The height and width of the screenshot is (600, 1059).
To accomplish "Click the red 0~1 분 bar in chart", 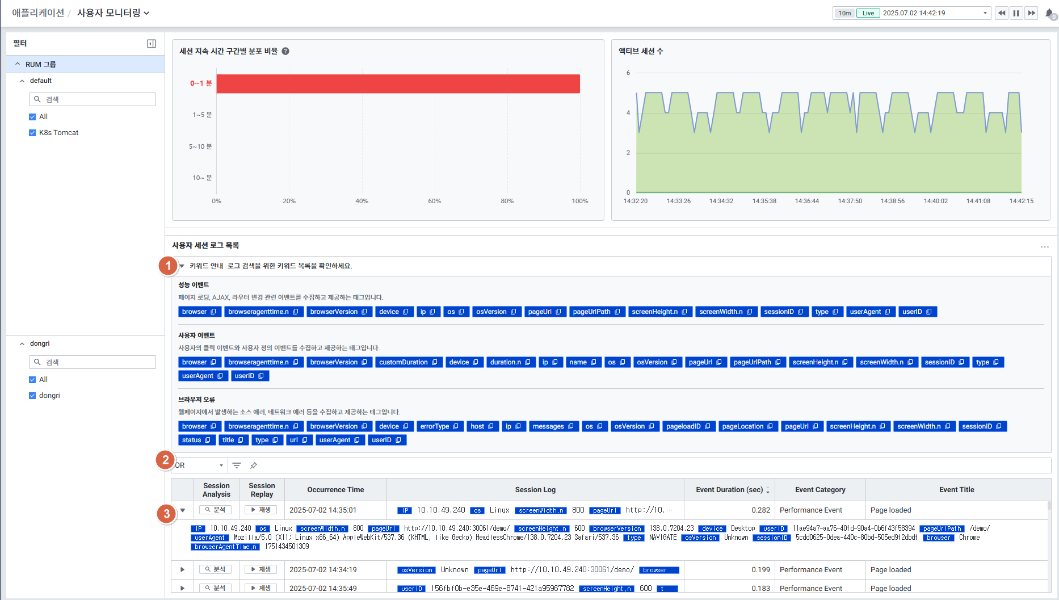I will tap(397, 83).
